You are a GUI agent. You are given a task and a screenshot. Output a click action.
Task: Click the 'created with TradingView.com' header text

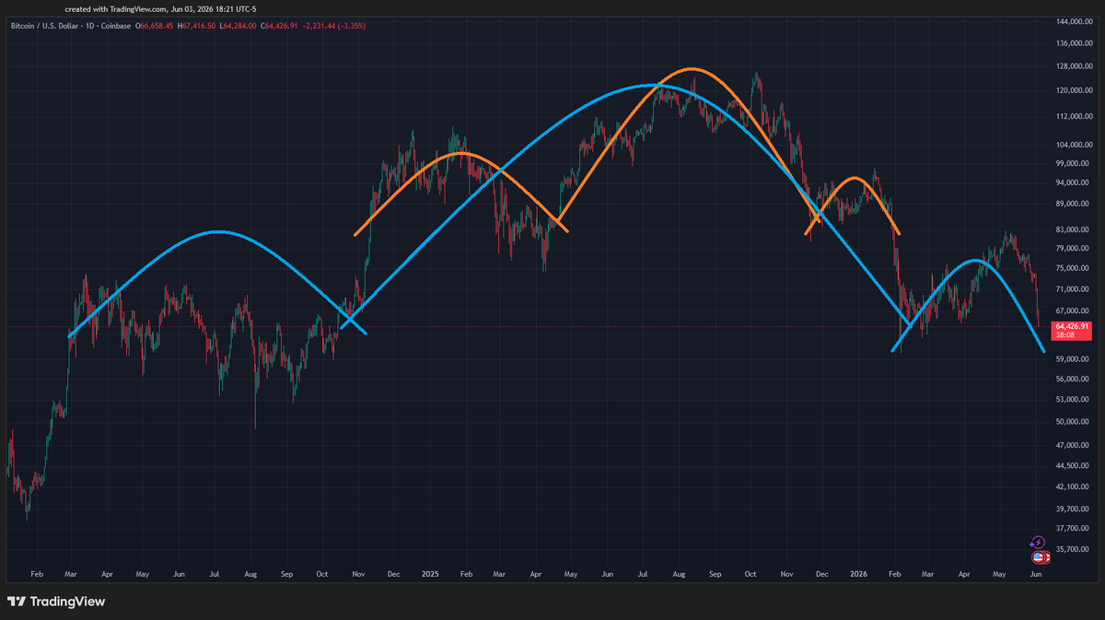[117, 8]
